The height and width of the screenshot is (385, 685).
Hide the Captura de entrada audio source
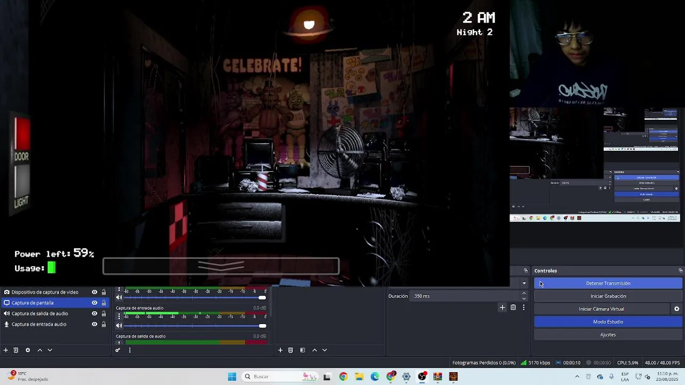(94, 324)
